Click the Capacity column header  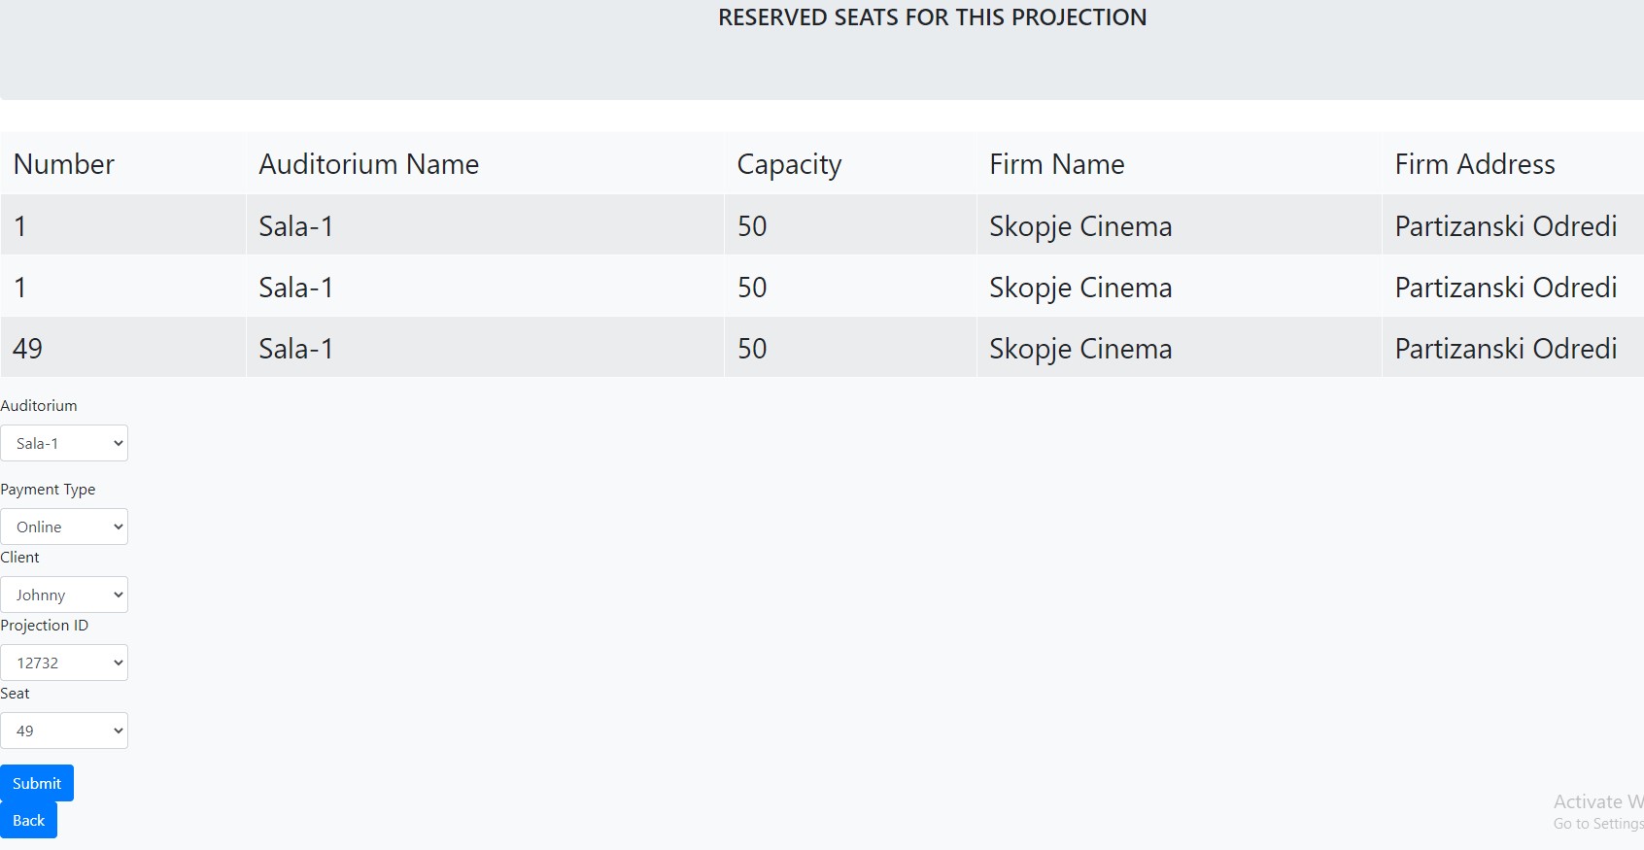click(789, 164)
